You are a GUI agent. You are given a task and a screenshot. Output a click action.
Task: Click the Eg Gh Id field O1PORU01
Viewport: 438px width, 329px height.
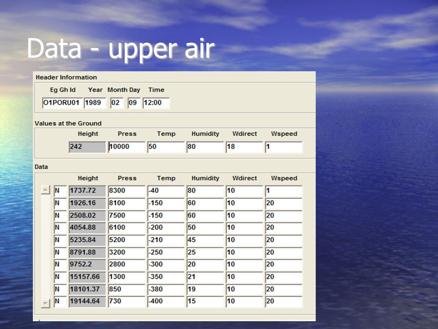click(x=63, y=103)
